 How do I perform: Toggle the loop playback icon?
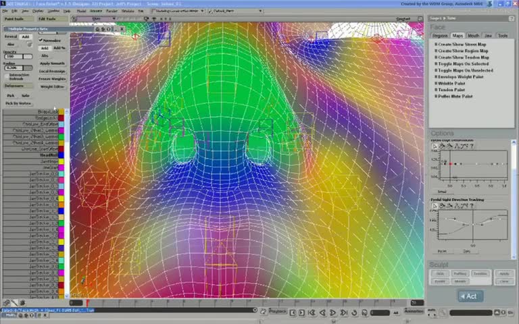(x=354, y=313)
